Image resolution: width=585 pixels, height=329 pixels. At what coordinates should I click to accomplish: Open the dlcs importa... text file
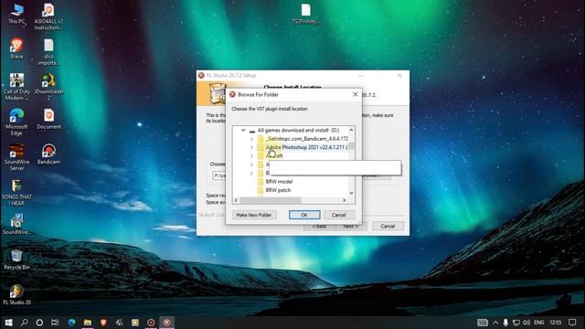[x=48, y=52]
